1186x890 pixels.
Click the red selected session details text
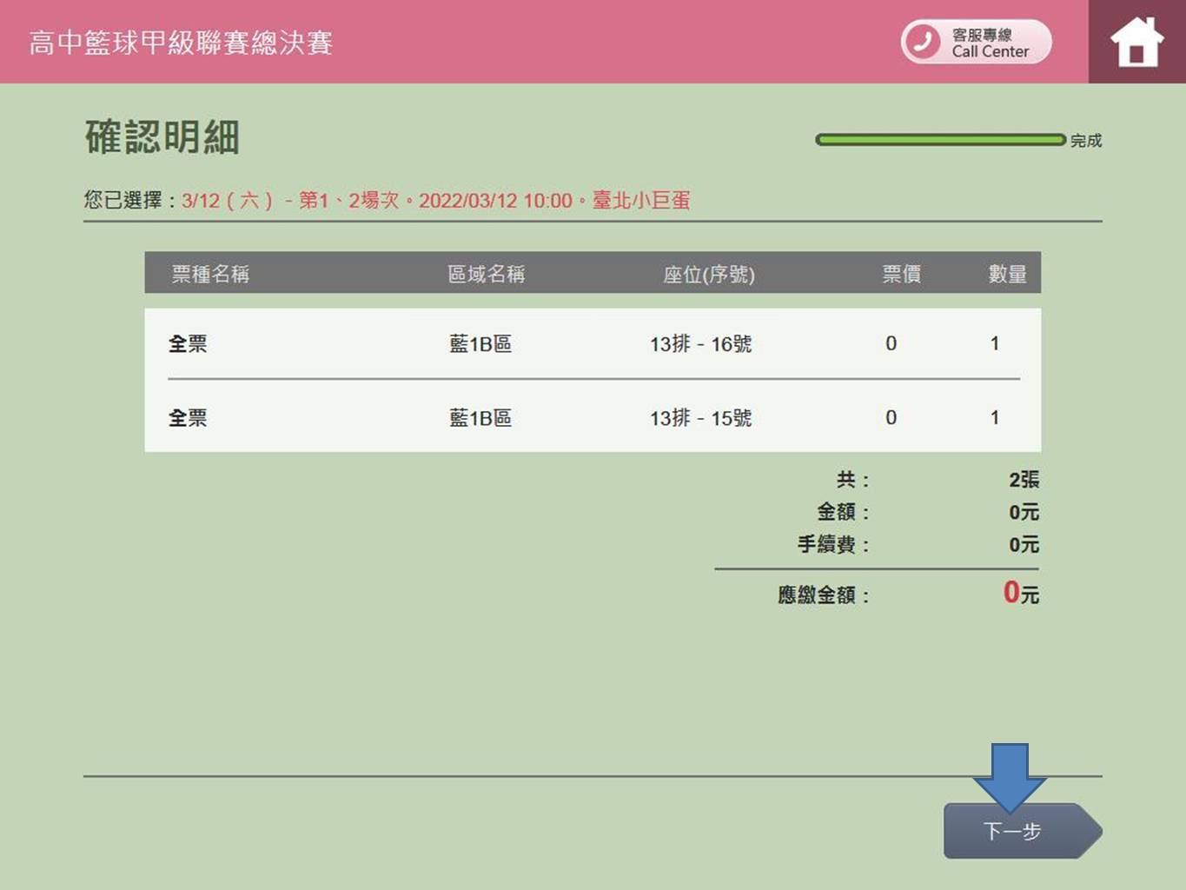[x=435, y=201]
